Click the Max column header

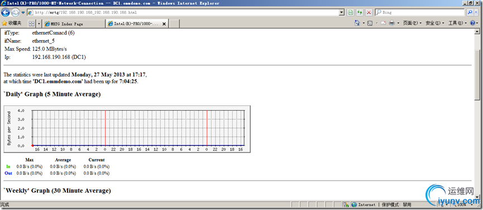[30, 160]
